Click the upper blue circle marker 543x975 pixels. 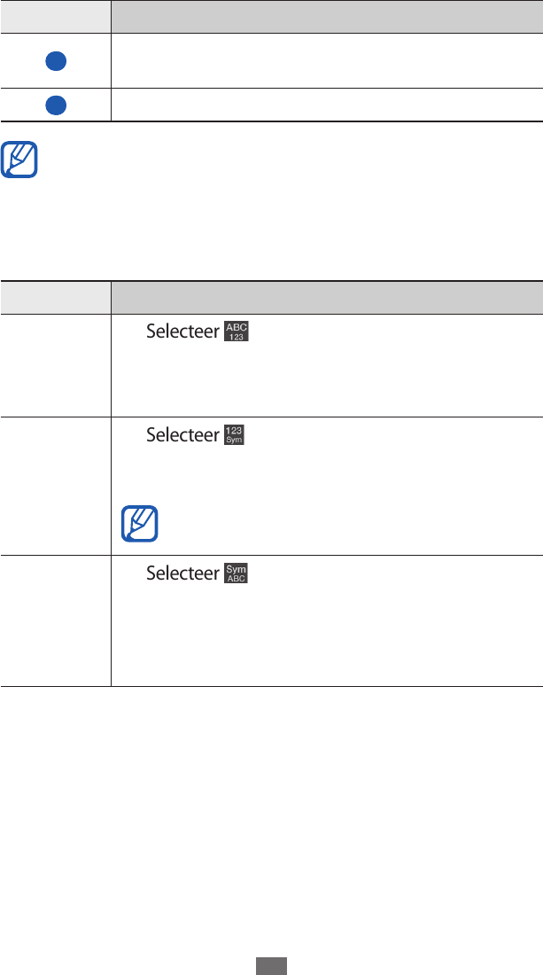(x=56, y=61)
